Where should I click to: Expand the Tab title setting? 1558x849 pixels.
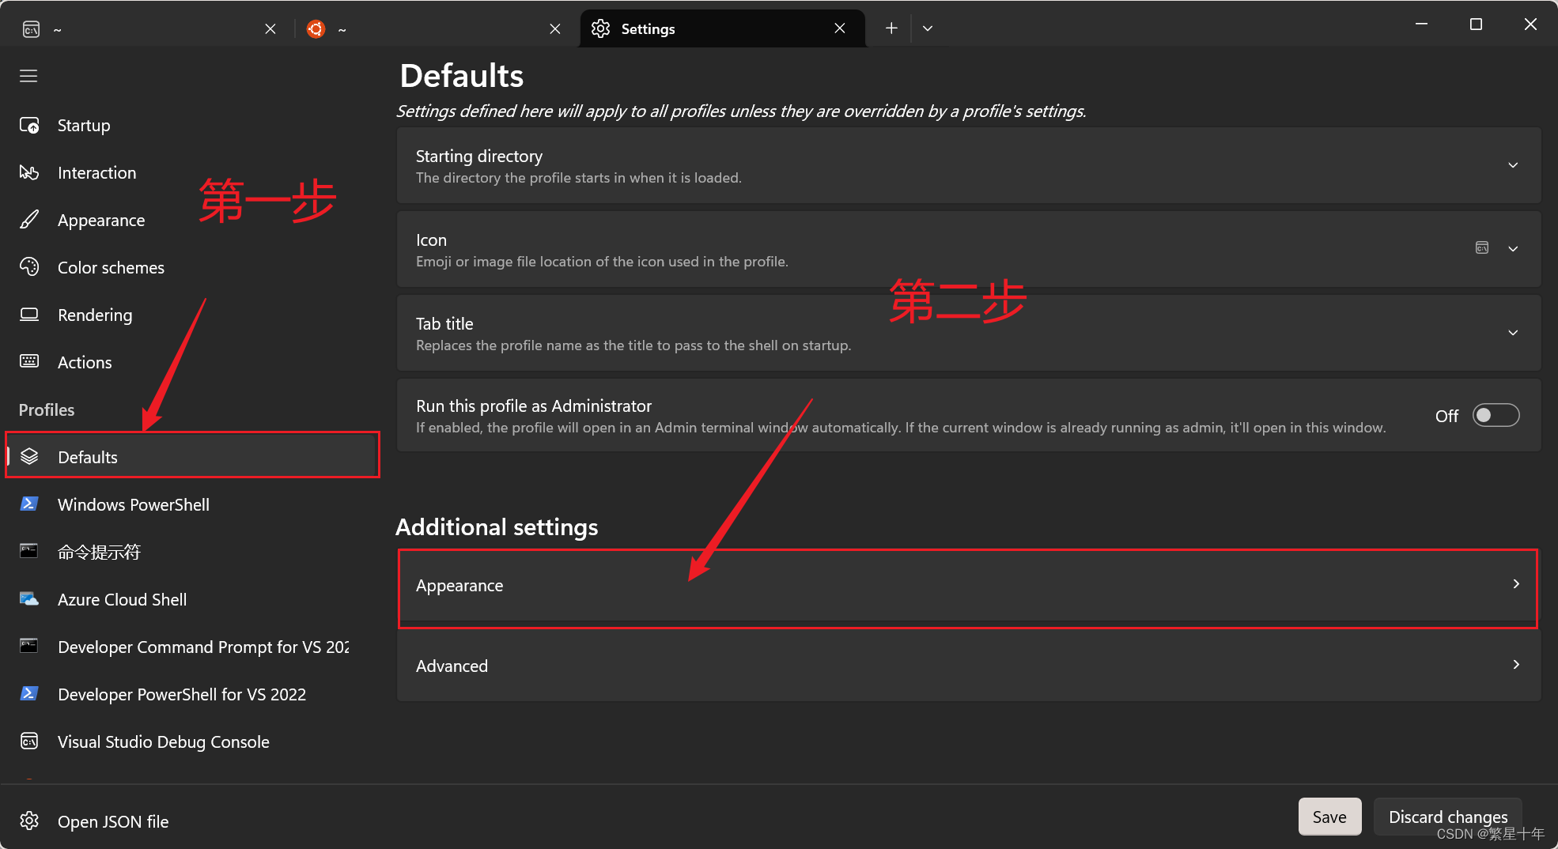[1513, 333]
